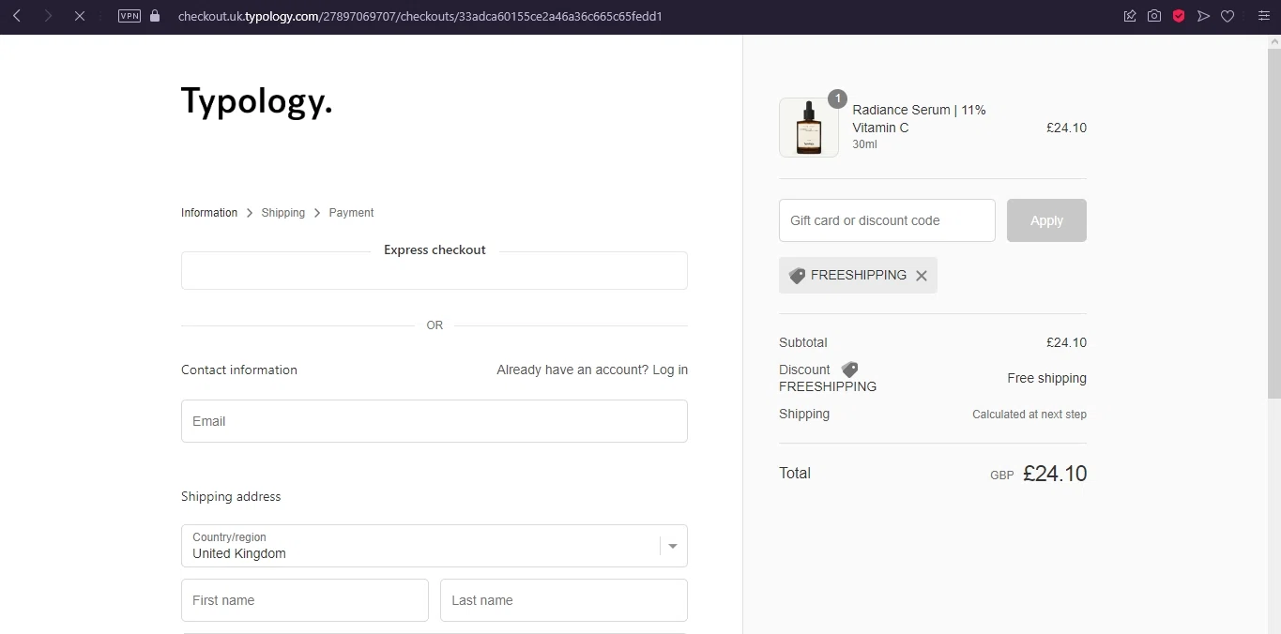1281x634 pixels.
Task: Show site security padlock info
Action: (155, 16)
